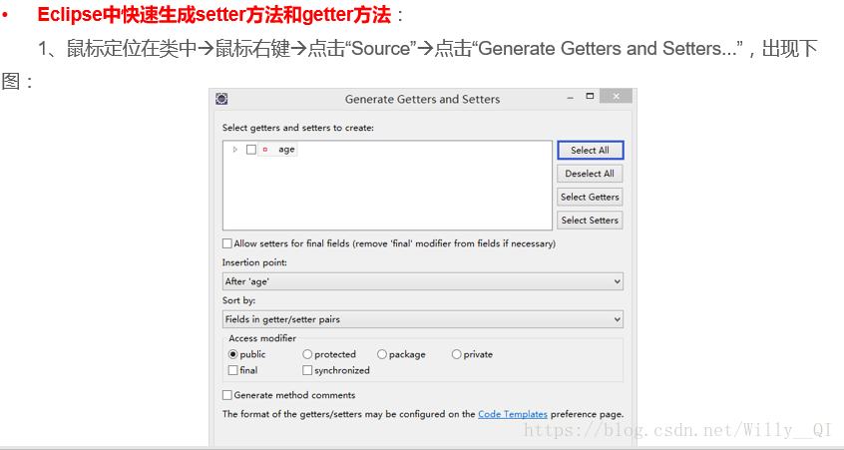Click the Deselect All button
The width and height of the screenshot is (844, 450).
click(590, 174)
